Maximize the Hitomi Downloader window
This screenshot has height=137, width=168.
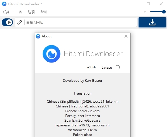148,4
